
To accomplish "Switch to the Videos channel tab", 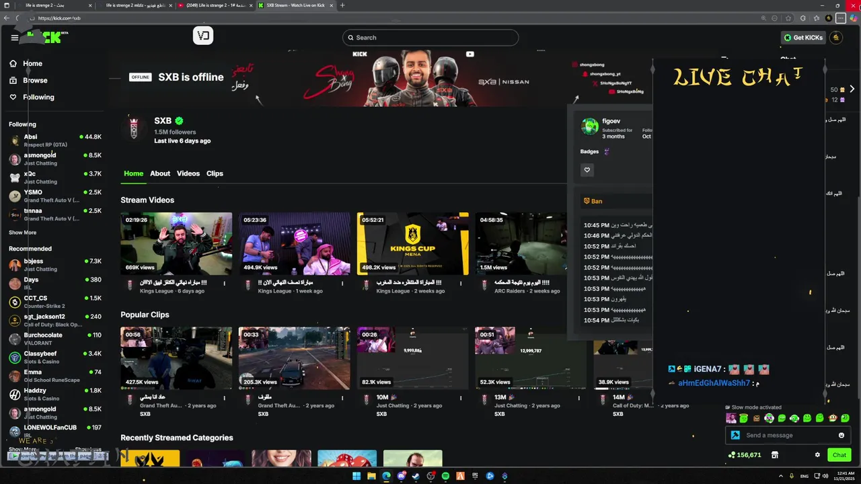I will [x=188, y=173].
